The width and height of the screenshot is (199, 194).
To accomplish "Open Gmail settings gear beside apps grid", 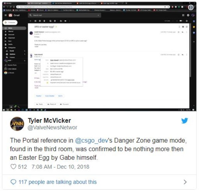I will (188, 15).
